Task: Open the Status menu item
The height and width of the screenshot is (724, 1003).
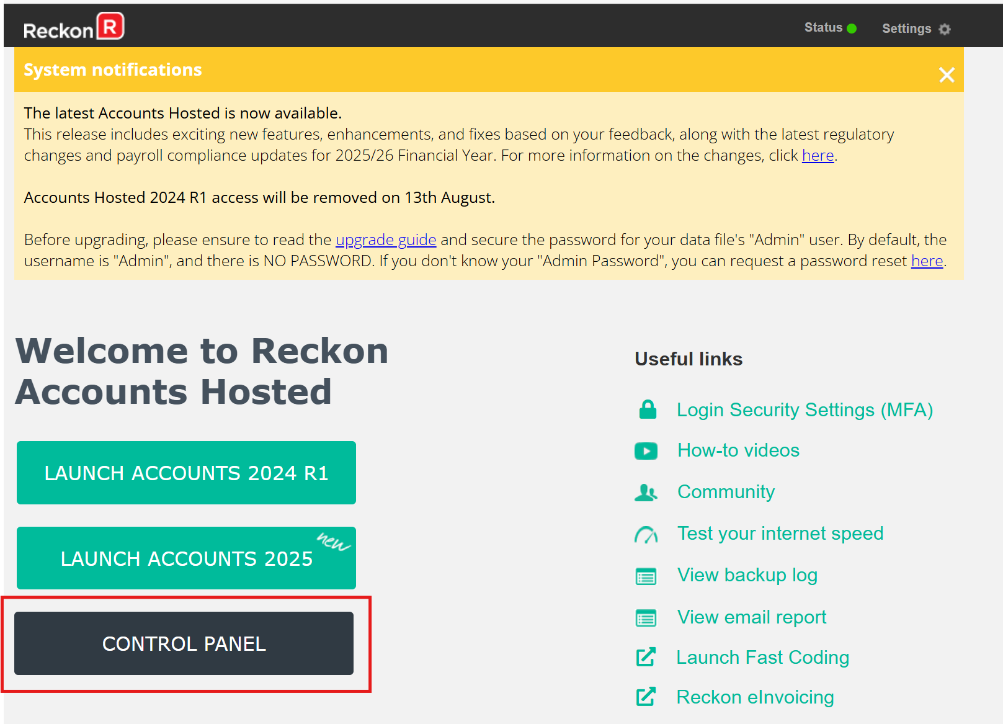Action: point(830,28)
